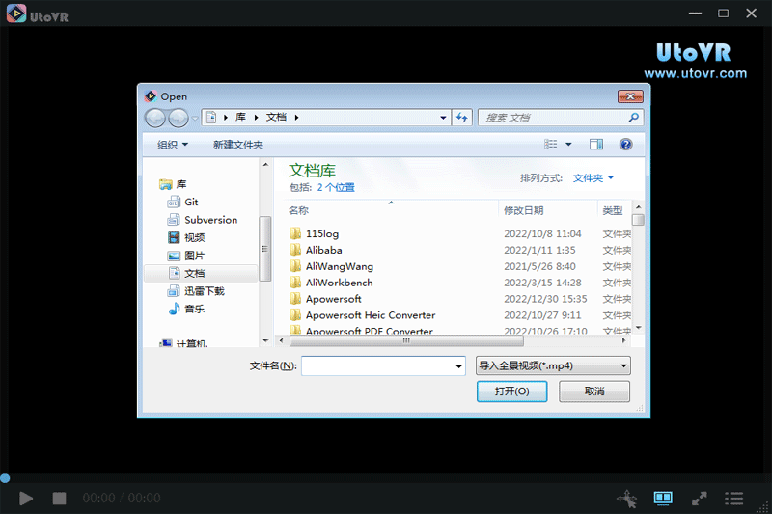Click the Stop playback button

[59, 499]
